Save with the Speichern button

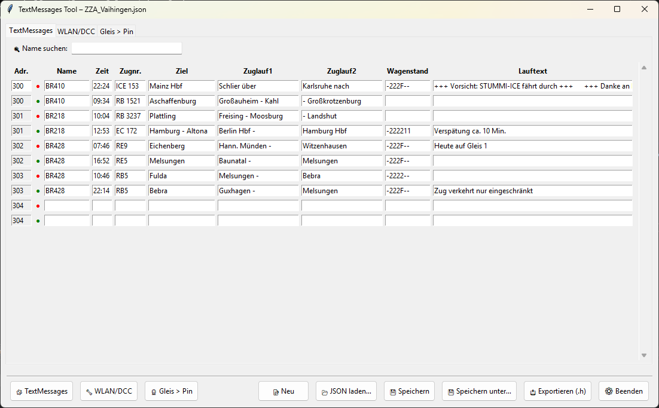pyautogui.click(x=409, y=391)
